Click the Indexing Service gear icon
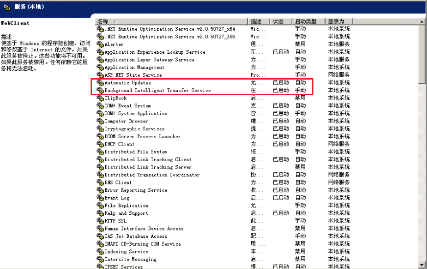 (x=100, y=251)
